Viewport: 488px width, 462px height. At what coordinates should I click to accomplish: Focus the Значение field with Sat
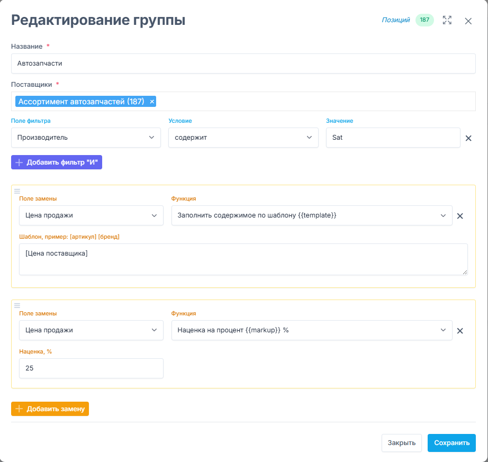click(x=393, y=138)
